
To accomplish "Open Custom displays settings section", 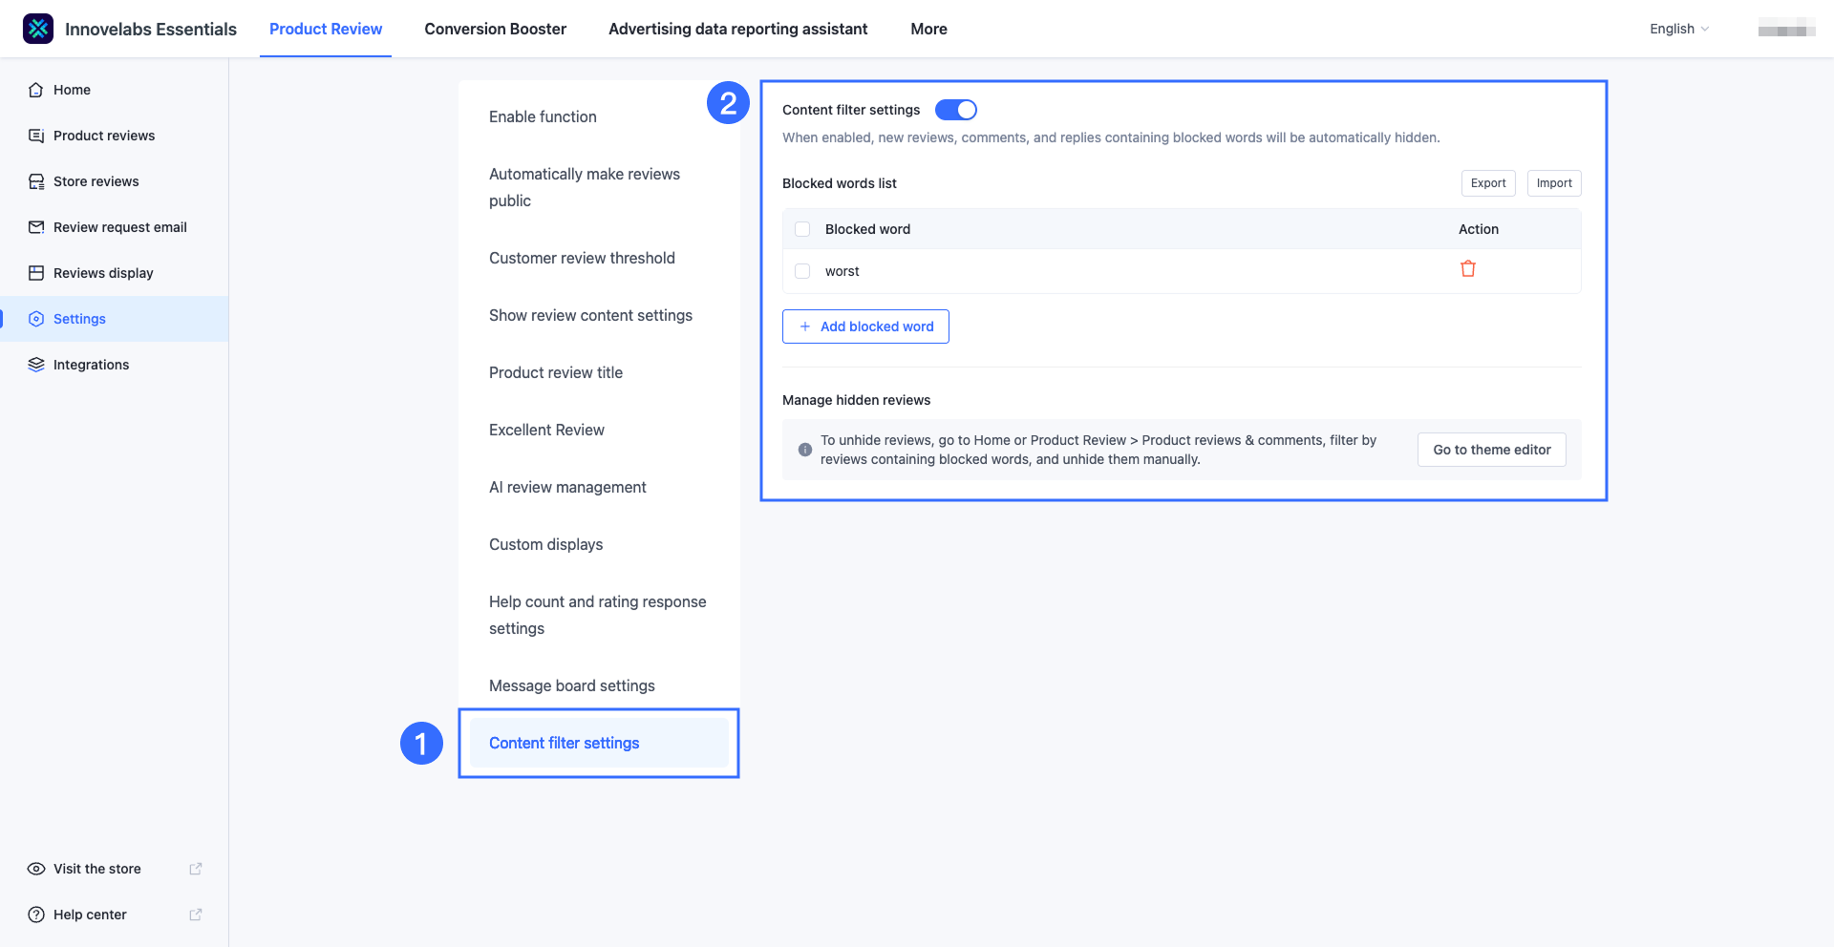I will [599, 544].
